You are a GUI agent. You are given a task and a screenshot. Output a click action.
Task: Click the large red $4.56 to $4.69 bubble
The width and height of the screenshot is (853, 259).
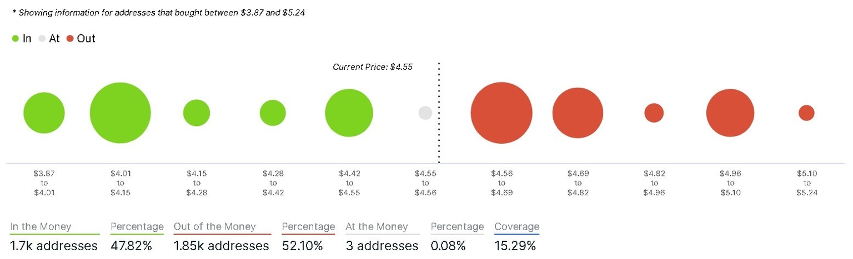(x=501, y=113)
